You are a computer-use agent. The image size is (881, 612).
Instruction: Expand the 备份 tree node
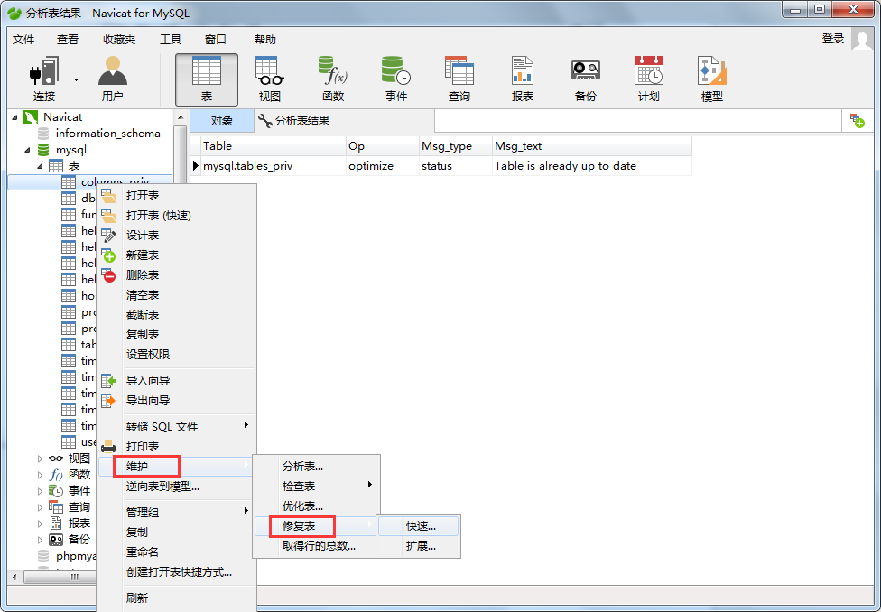pos(40,540)
